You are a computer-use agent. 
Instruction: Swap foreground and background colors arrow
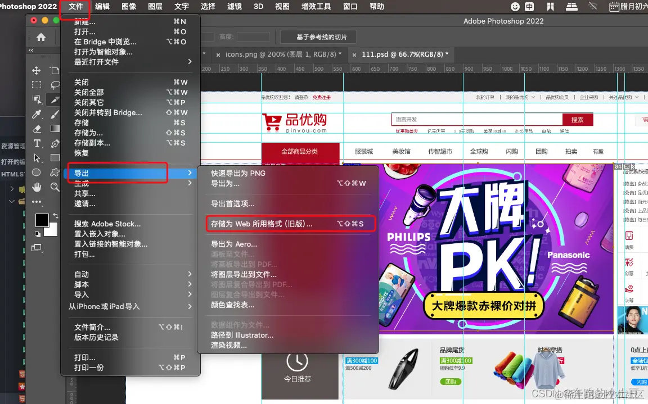[56, 215]
